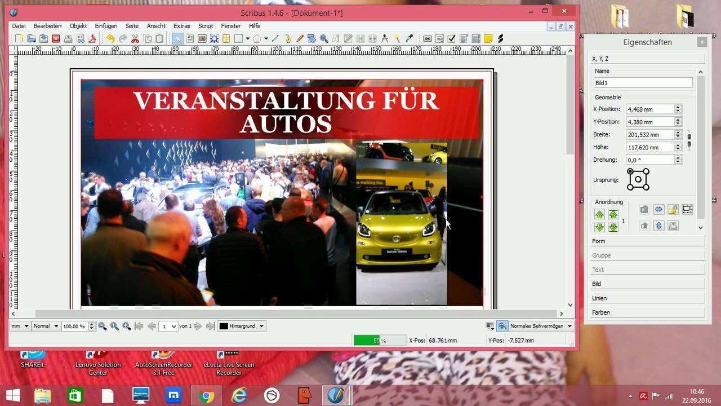Open the Normales Sehvermögen dropdown
Screen dimensions: 721x406
(540, 326)
